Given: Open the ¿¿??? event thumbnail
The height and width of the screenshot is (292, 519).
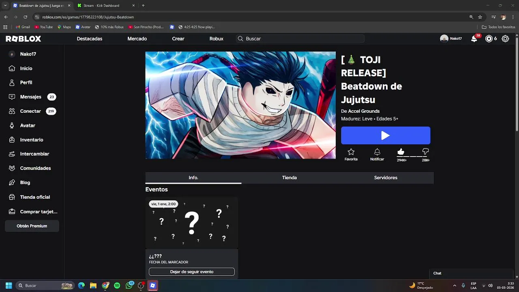Looking at the screenshot, I should pos(192,223).
